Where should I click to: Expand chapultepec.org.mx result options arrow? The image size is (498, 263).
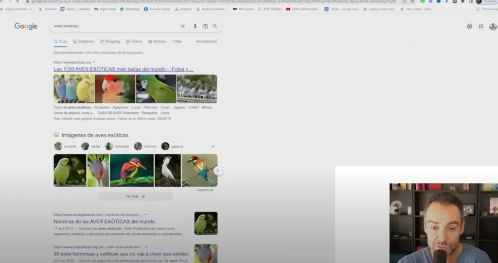[x=146, y=247]
